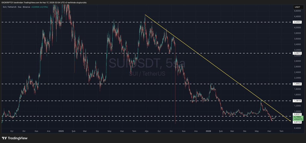This screenshot has width=306, height=143.
Task: Select the 0,6733 price line label
Action: point(298,122)
